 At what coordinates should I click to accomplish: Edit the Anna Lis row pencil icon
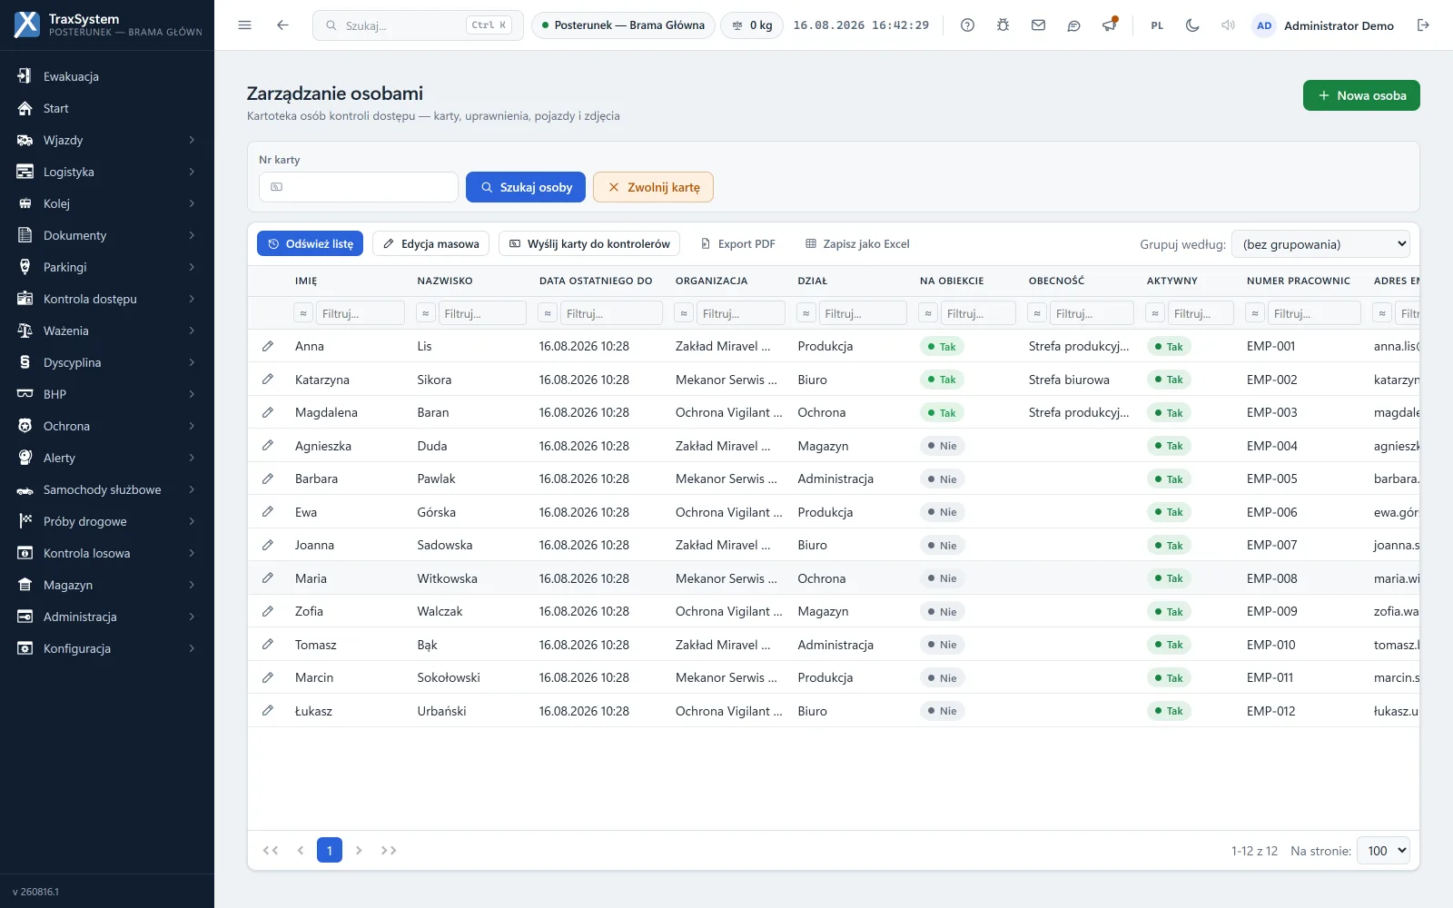268,346
